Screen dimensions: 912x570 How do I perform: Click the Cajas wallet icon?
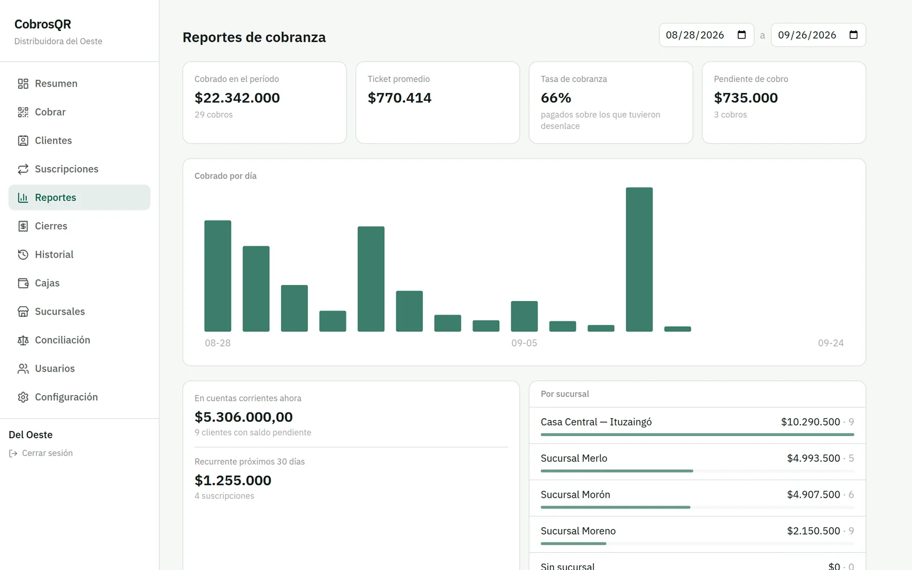pos(23,283)
